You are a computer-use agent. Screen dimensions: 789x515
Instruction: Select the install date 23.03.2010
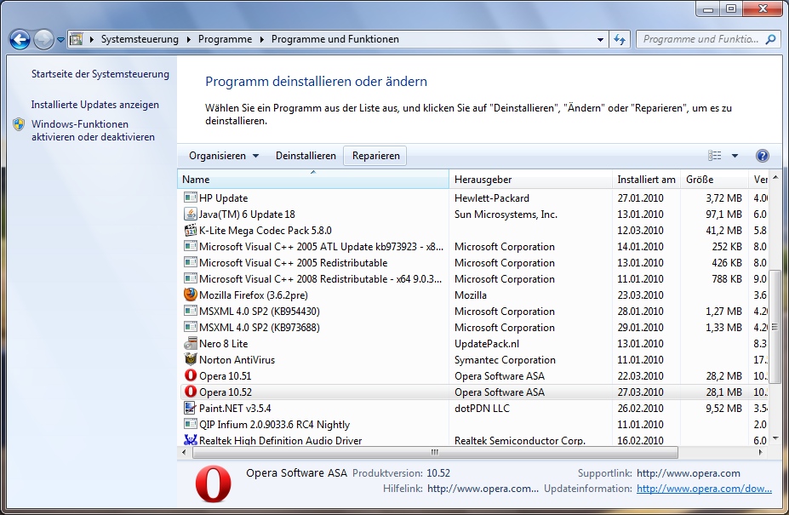tap(641, 295)
